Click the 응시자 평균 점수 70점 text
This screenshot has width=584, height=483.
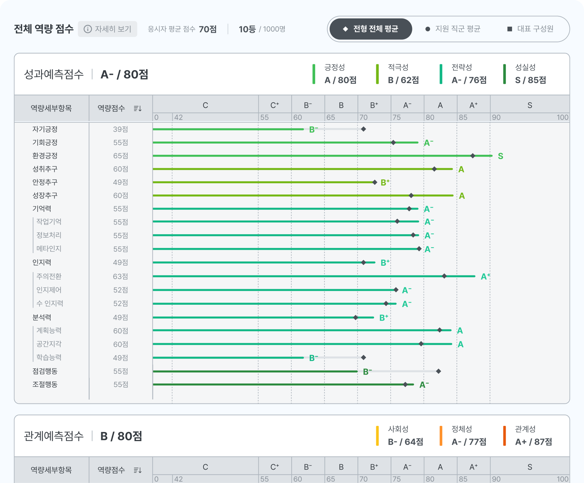182,29
